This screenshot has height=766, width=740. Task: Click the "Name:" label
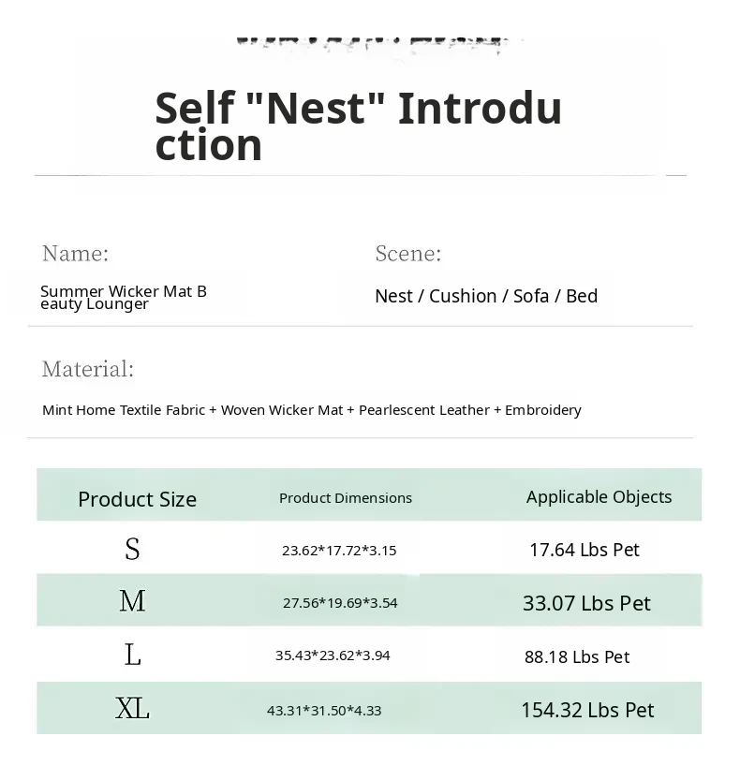pos(75,253)
